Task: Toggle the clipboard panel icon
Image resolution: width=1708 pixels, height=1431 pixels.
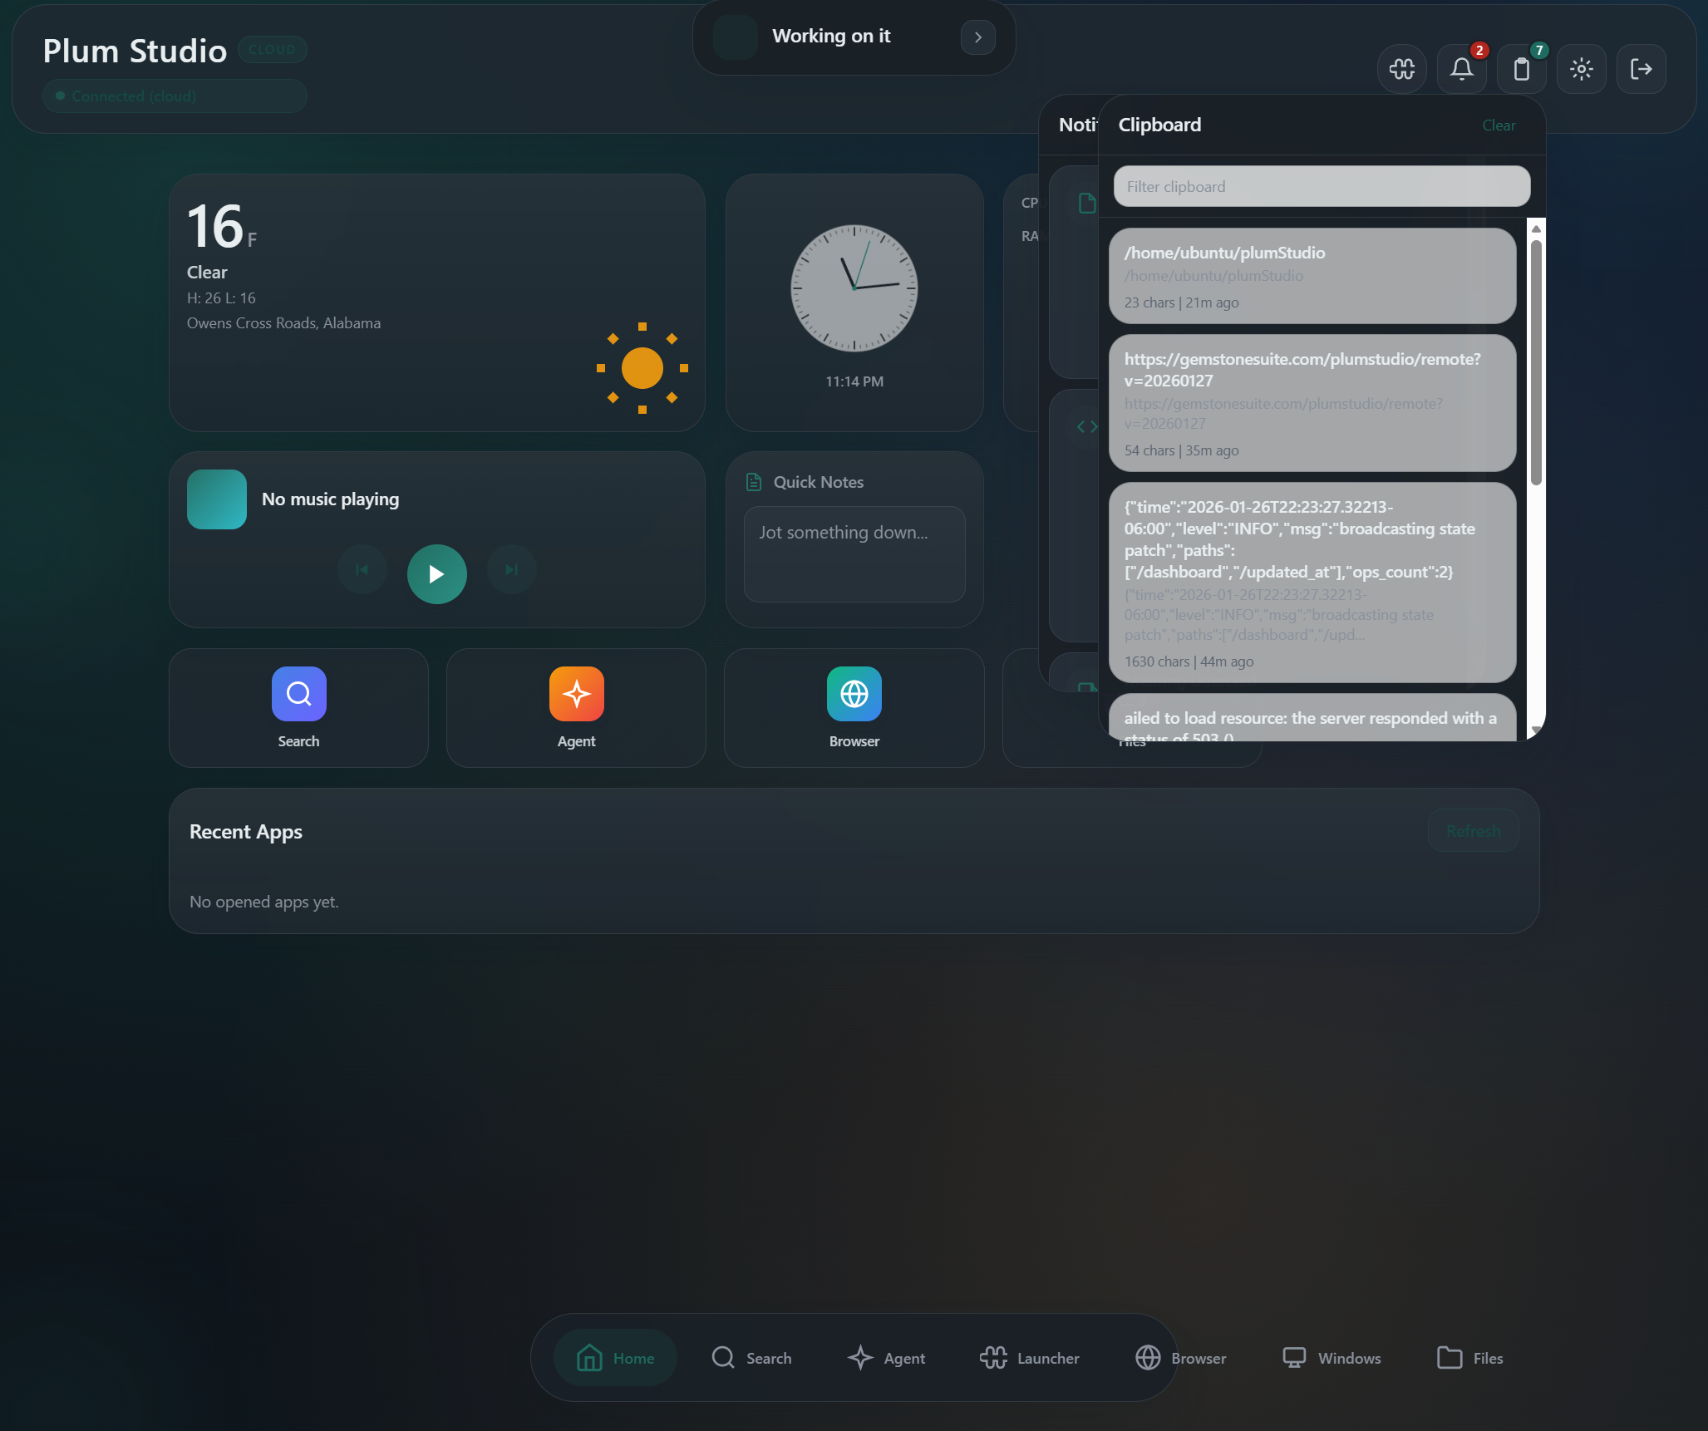Action: tap(1521, 69)
